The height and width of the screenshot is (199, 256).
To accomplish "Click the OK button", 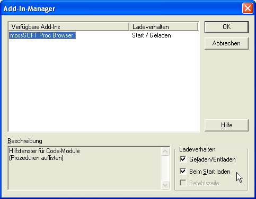I will [226, 27].
